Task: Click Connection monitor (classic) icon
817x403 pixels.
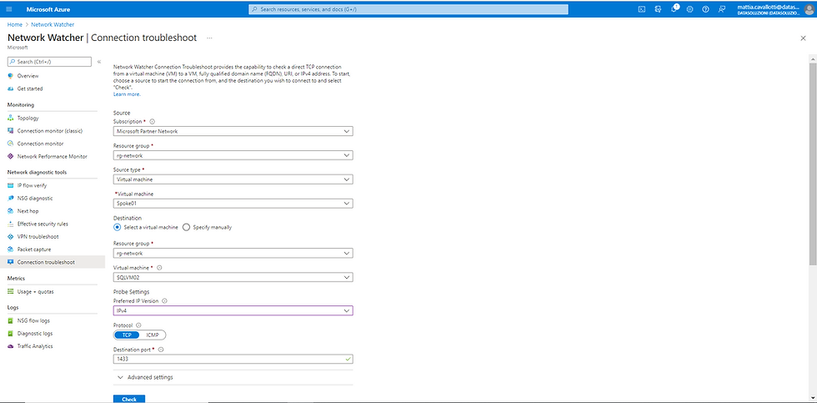Action: click(10, 131)
